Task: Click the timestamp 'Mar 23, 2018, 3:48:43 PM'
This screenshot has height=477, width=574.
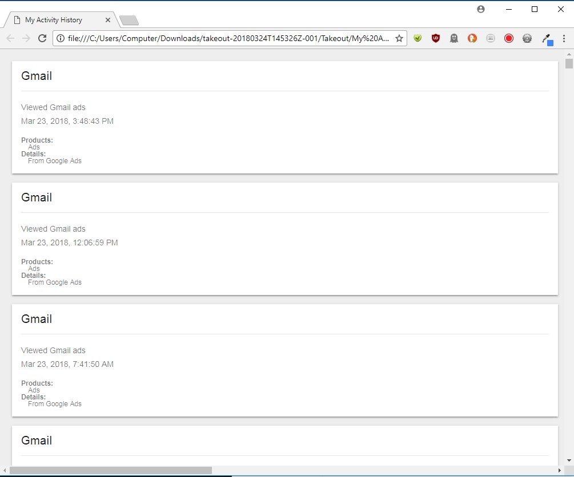Action: 67,121
